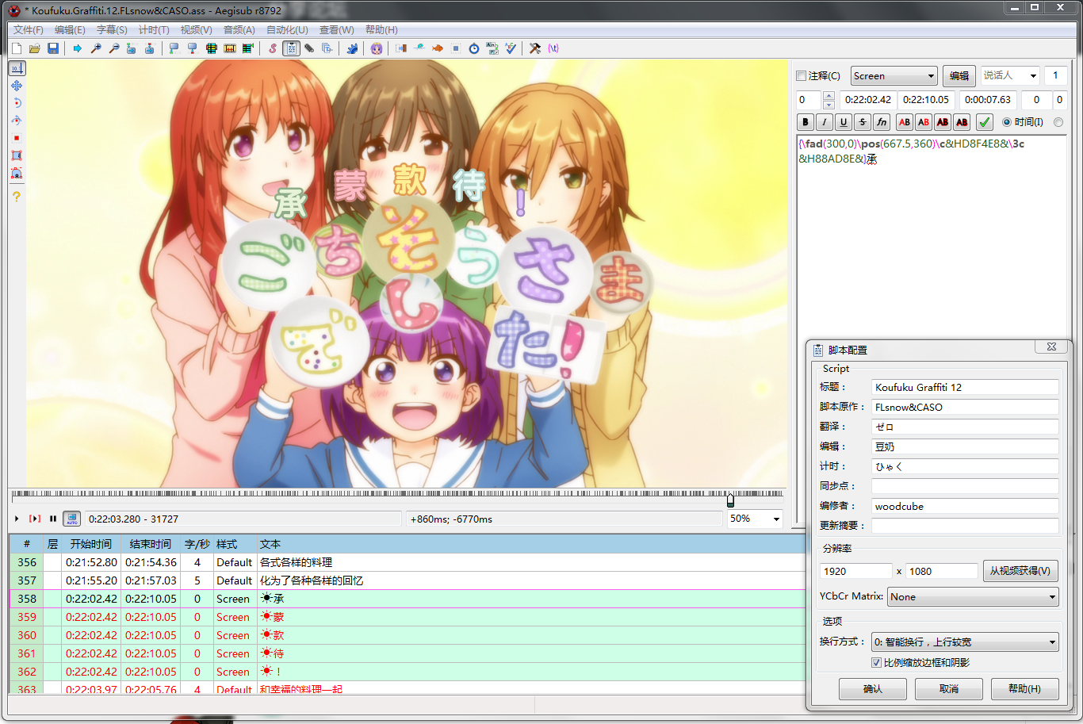The height and width of the screenshot is (724, 1083).
Task: Increase layer number with up spinner
Action: [829, 96]
